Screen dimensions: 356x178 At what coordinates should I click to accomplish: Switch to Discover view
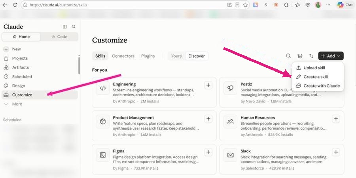(x=197, y=56)
